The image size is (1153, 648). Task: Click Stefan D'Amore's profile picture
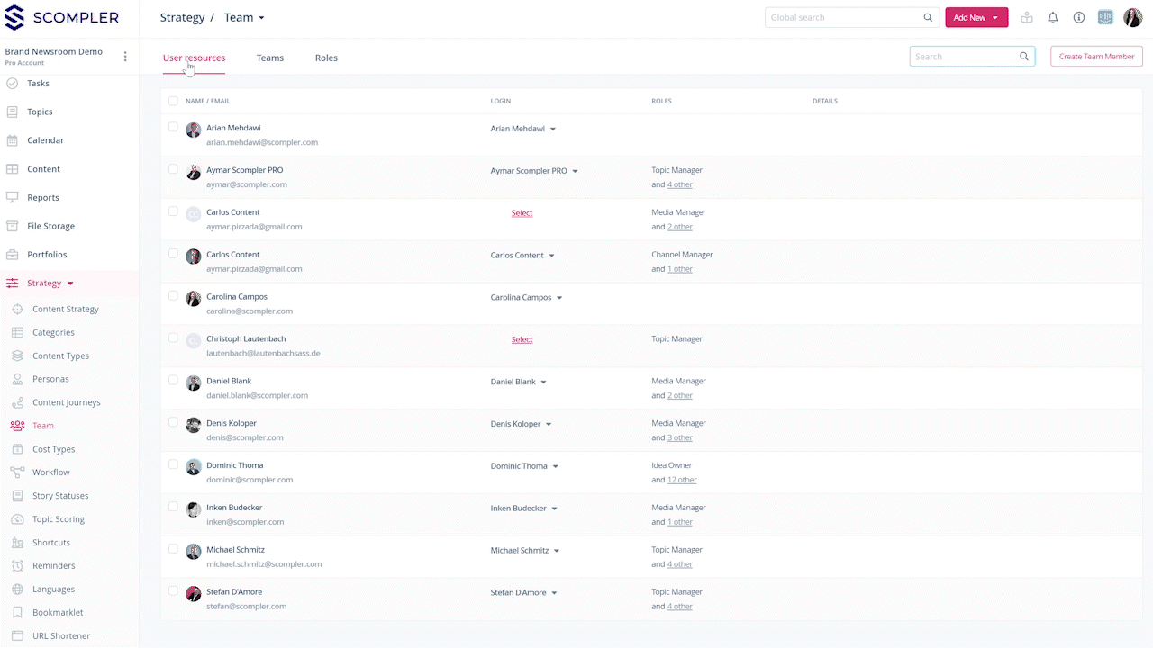click(193, 593)
